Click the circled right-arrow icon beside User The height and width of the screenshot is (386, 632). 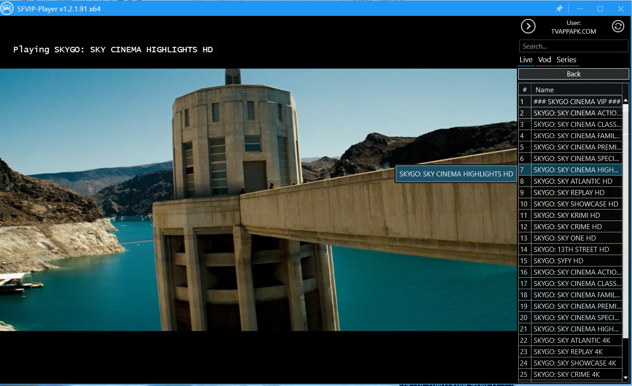pyautogui.click(x=528, y=26)
